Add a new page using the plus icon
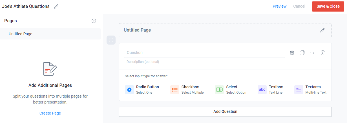347x123 pixels. click(94, 21)
